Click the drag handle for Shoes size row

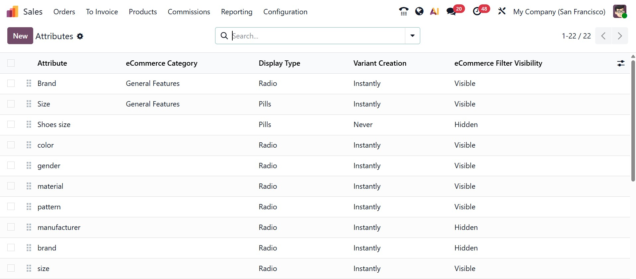[x=29, y=124]
